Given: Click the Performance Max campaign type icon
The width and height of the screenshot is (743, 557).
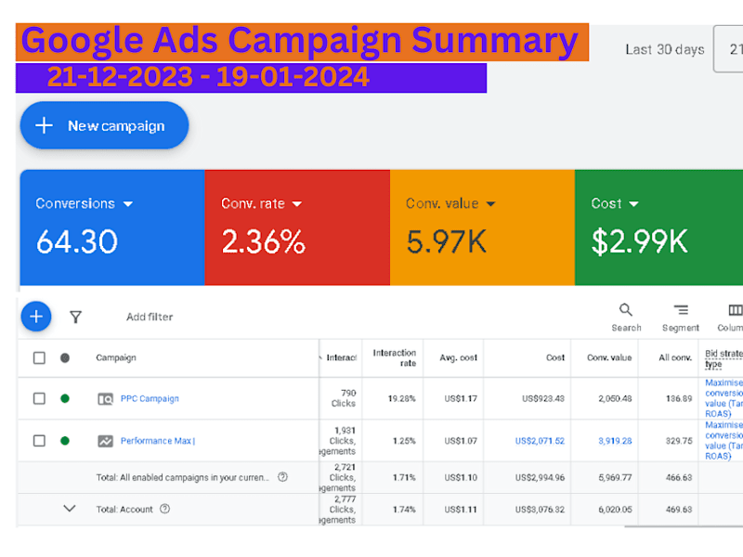Looking at the screenshot, I should pos(105,441).
